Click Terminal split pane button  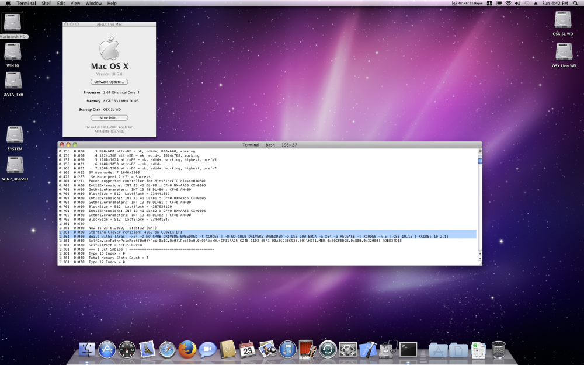(x=479, y=151)
